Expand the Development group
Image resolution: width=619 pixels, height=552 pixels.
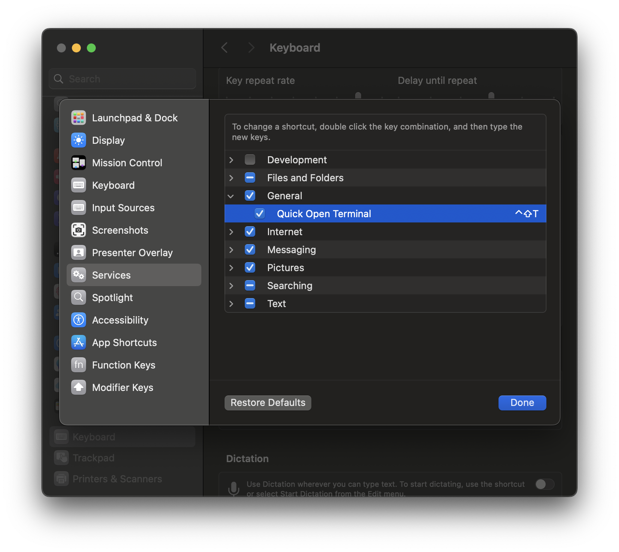click(x=231, y=160)
